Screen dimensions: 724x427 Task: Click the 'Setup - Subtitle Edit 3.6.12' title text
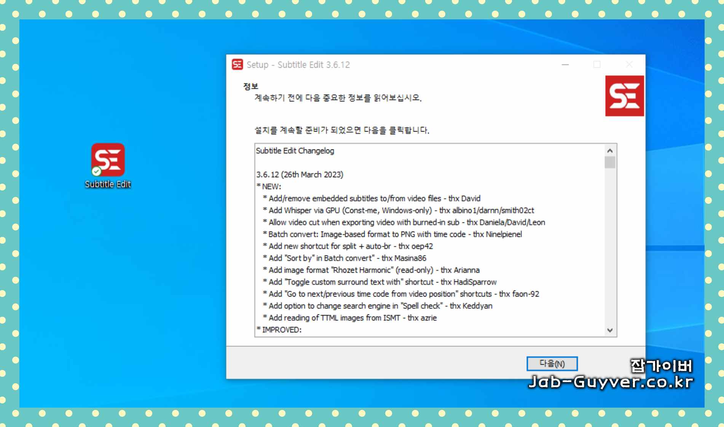pyautogui.click(x=298, y=65)
